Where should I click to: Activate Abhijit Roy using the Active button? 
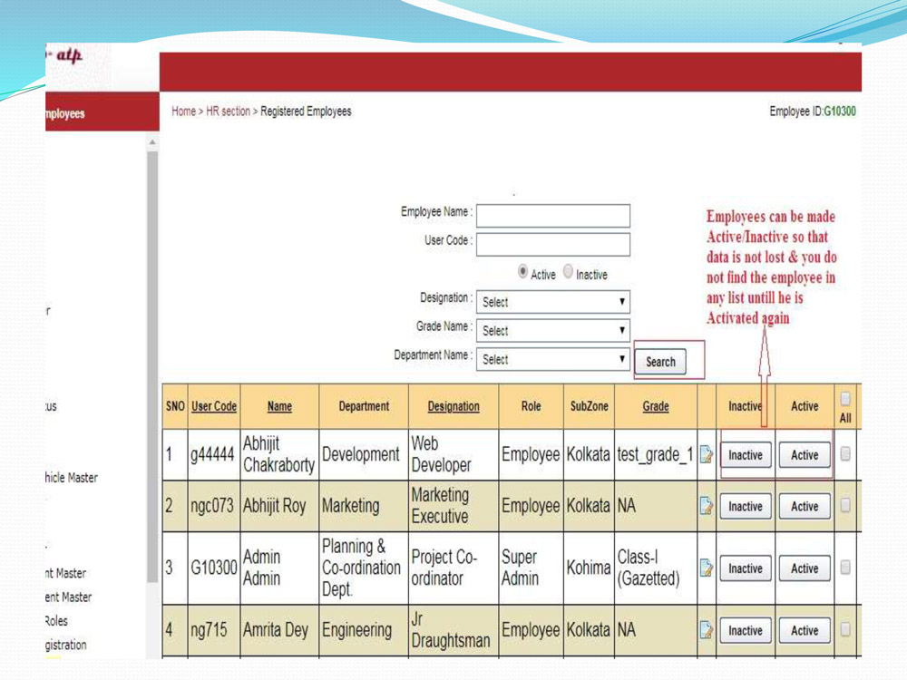804,506
